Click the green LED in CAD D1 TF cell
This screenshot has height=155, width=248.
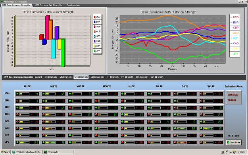(175, 128)
